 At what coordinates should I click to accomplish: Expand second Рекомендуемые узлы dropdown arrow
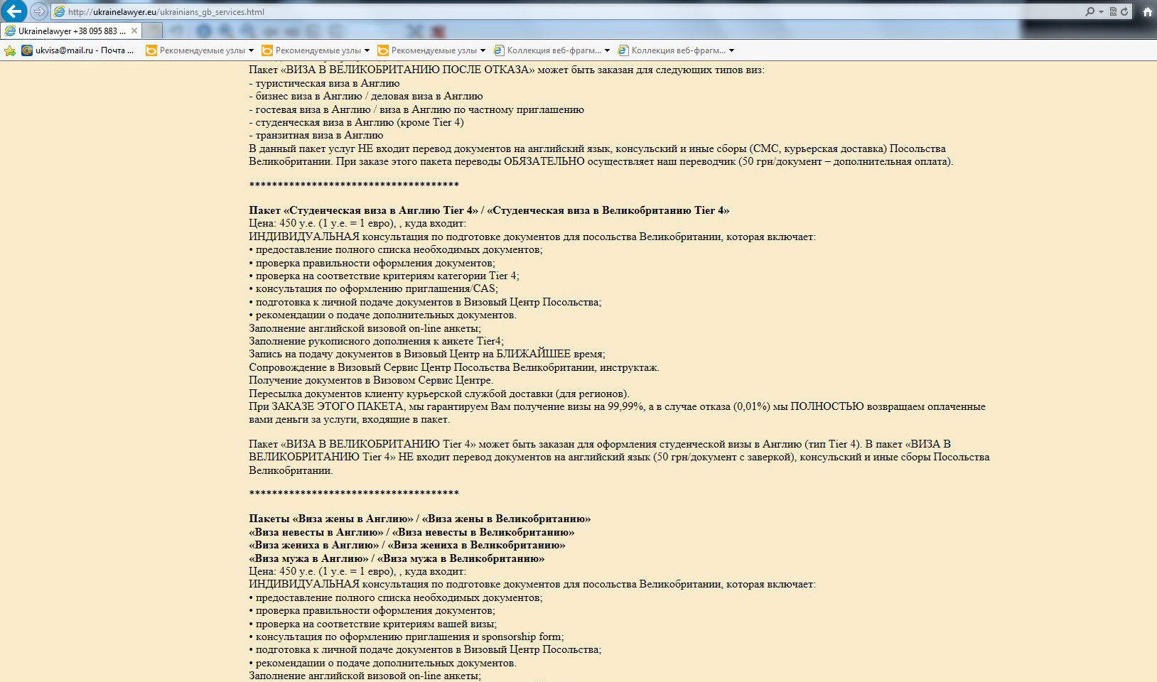[367, 50]
